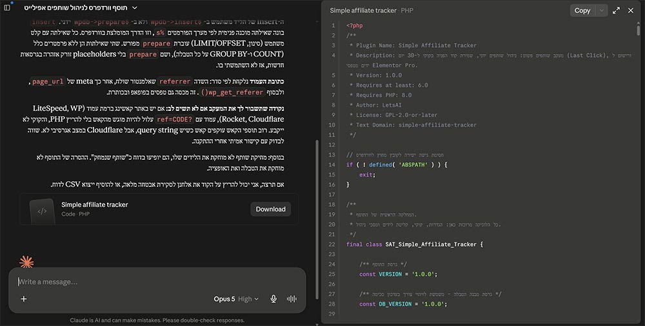Click the Plugin Name comment line
The width and height of the screenshot is (645, 326).
click(413, 45)
